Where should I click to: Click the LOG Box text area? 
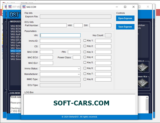coord(80,104)
